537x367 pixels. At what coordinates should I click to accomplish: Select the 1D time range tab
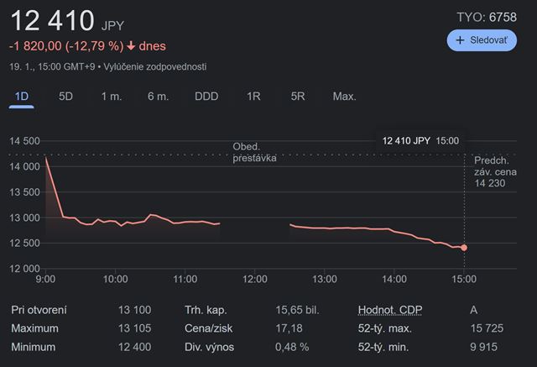(x=22, y=97)
